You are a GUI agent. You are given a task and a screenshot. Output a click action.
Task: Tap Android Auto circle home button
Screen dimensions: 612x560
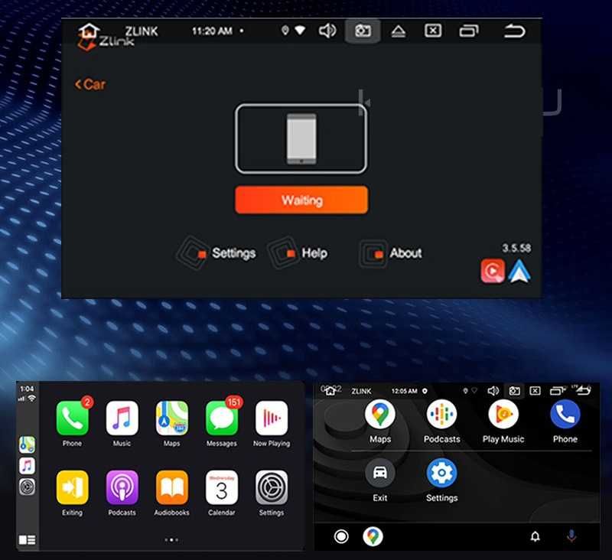(x=341, y=536)
